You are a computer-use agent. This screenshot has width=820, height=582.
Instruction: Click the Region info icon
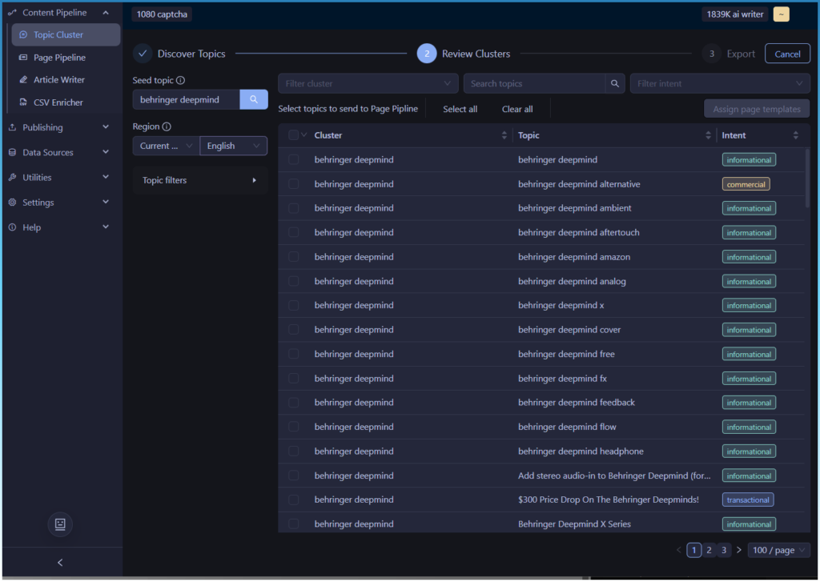pyautogui.click(x=167, y=126)
